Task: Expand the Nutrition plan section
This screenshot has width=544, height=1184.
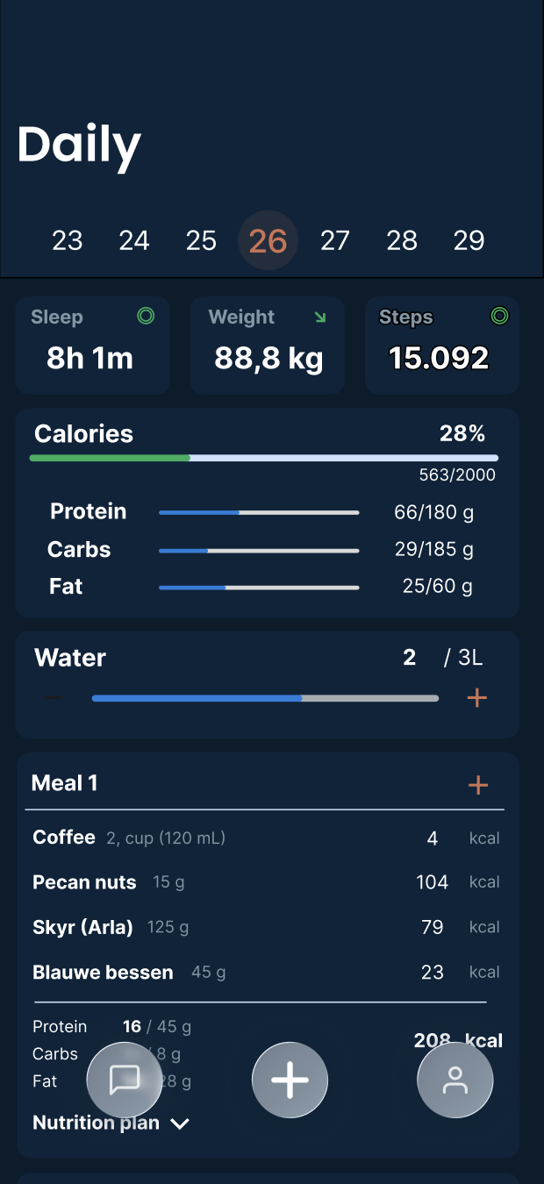Action: pos(96,1123)
